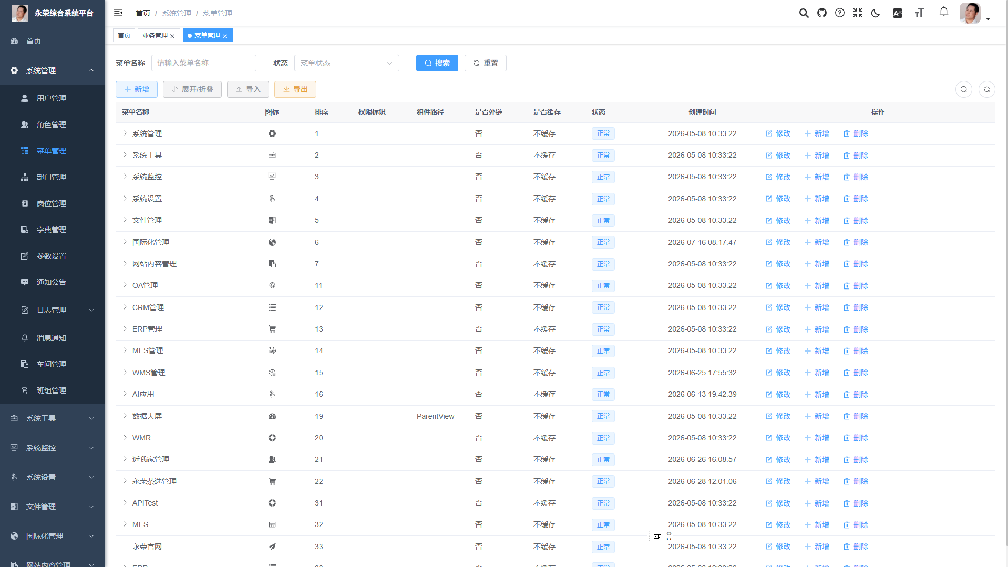Collapse the sidebar with hamburger icon
Viewport: 1008px width, 567px height.
[118, 13]
